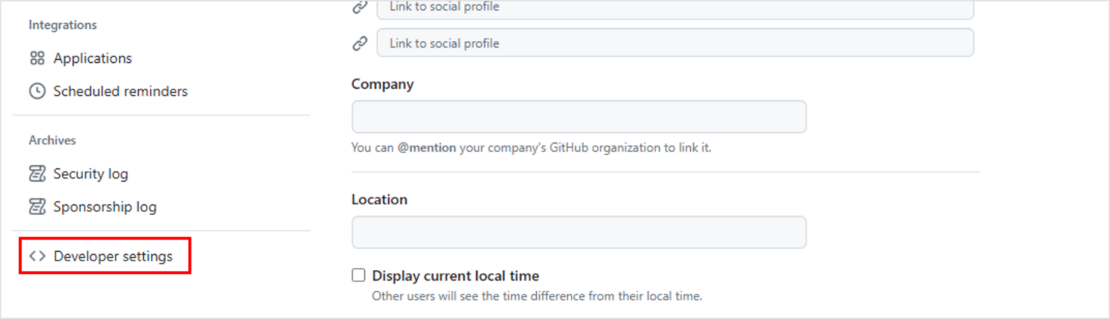Select the upper Link to social profile field

point(675,8)
